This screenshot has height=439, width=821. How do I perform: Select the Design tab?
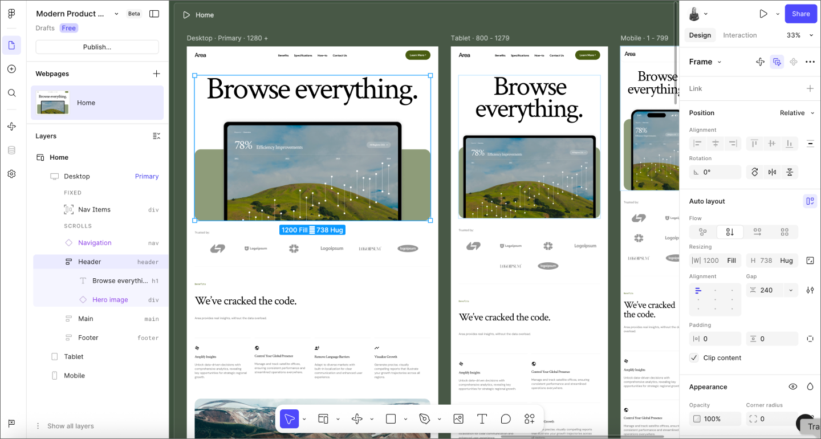(700, 35)
